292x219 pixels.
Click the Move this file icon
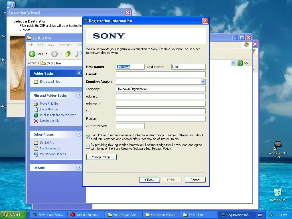tap(36, 104)
